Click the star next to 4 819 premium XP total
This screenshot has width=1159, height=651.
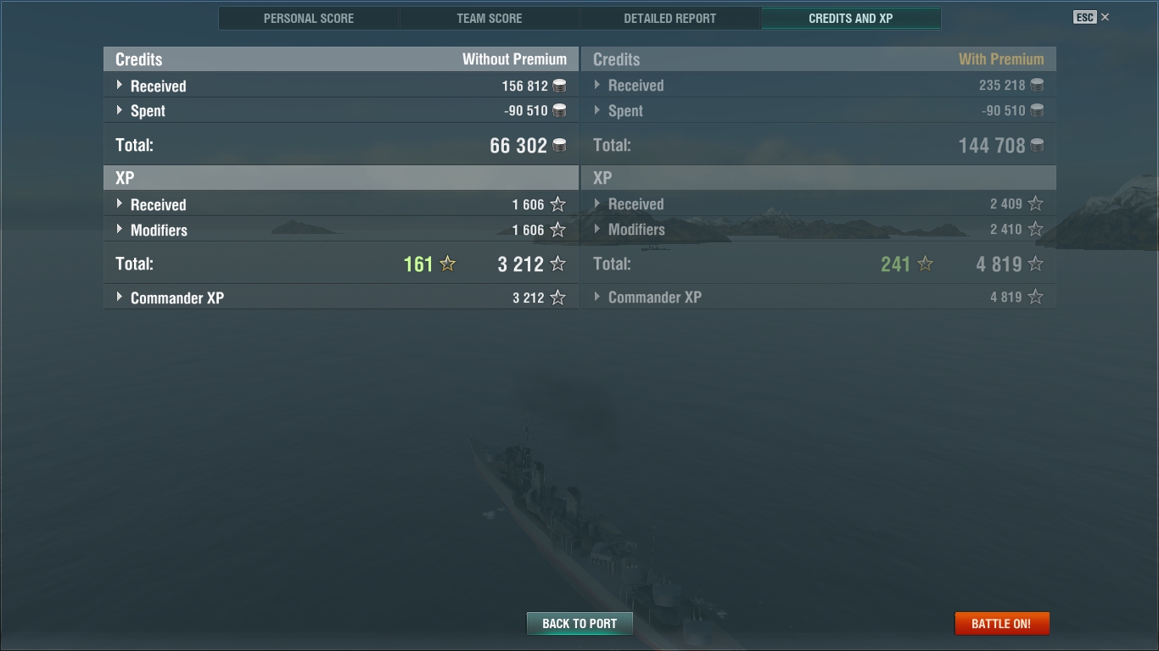1035,264
